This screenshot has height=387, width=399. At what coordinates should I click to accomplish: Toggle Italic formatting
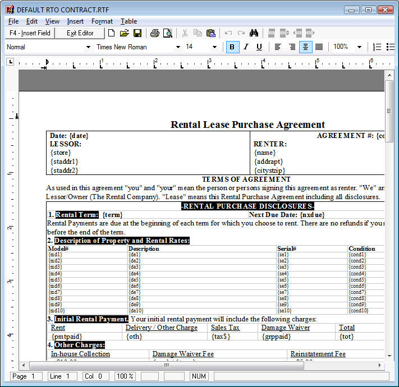(245, 47)
